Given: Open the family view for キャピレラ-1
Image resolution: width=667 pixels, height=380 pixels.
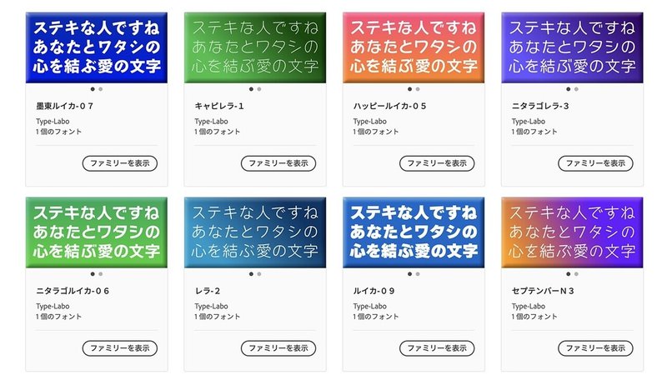Looking at the screenshot, I should click(278, 163).
